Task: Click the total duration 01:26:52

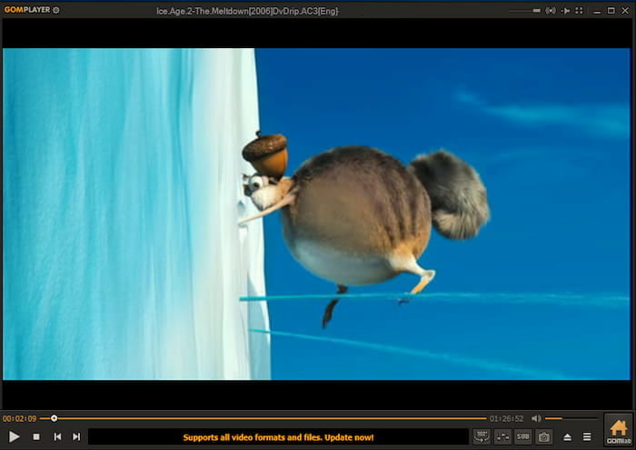Action: point(506,418)
